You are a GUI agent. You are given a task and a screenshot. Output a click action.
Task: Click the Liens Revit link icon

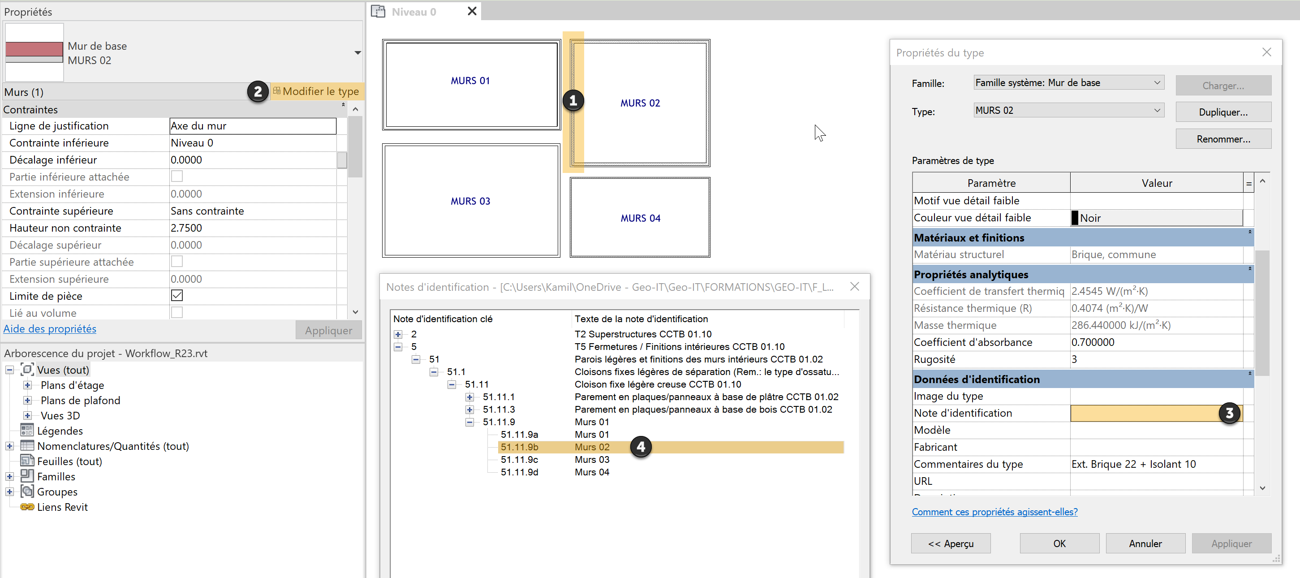tap(27, 506)
